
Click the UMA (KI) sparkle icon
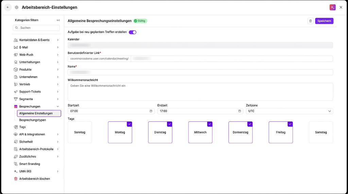16,171
